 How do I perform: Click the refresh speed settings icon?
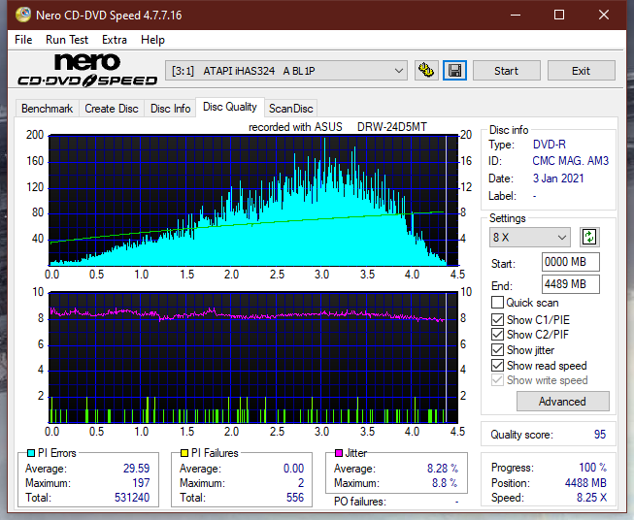[589, 237]
